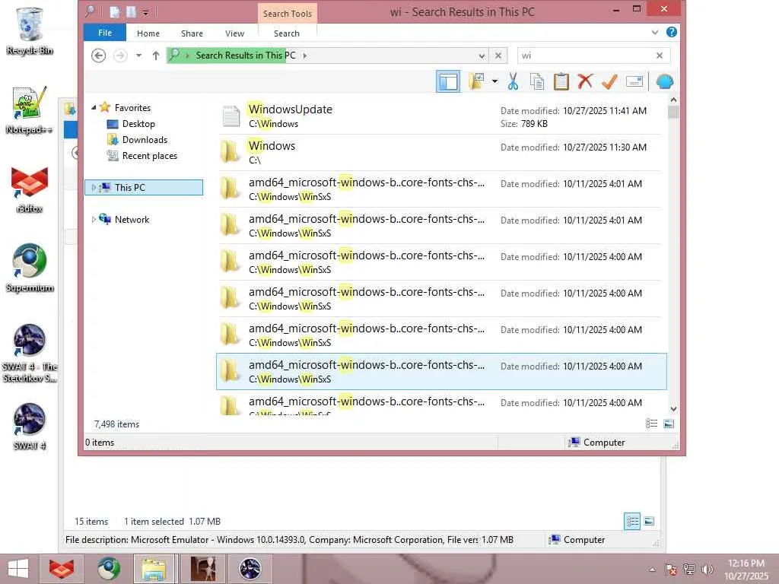Screen dimensions: 779x584
Task: Open the File ribbon tab
Action: tap(105, 33)
